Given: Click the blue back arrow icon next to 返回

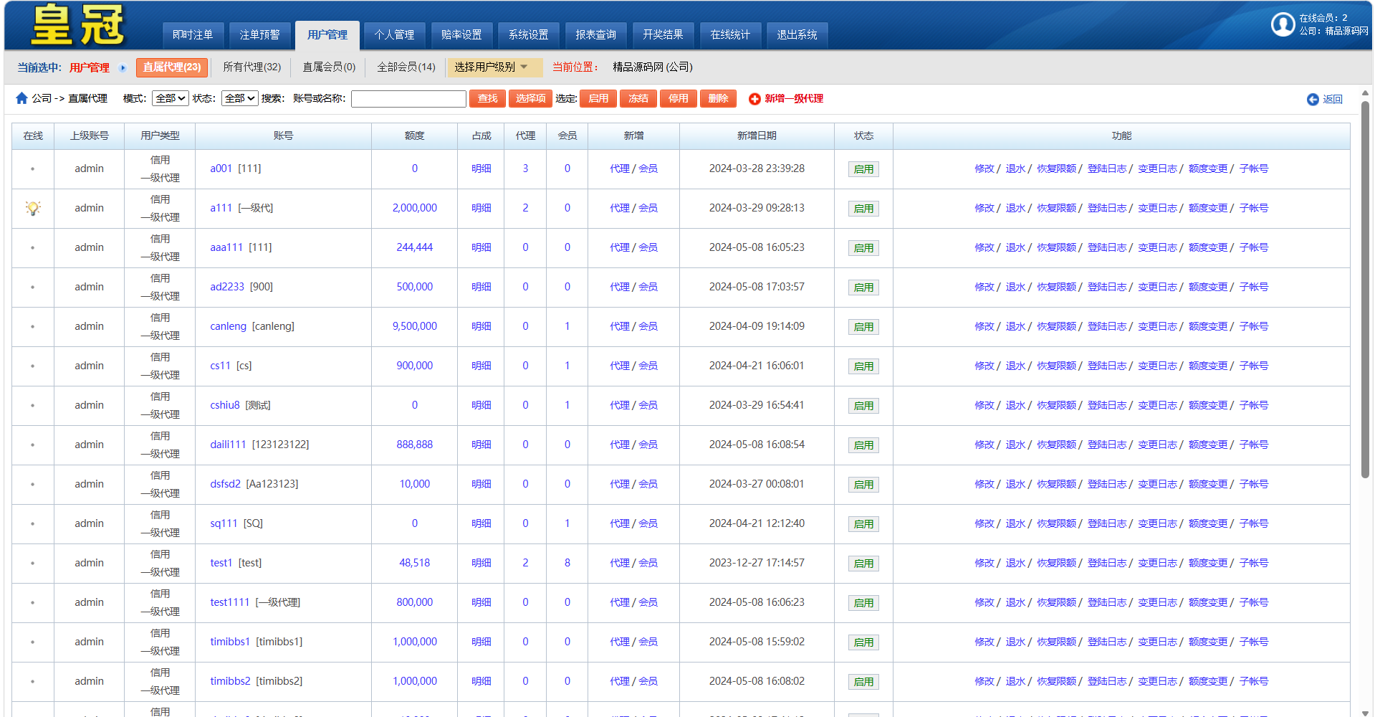Looking at the screenshot, I should (x=1312, y=100).
